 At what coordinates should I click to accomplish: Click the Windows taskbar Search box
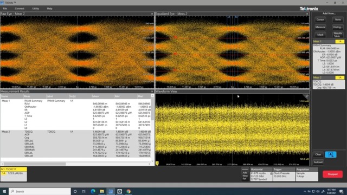(x=40, y=191)
